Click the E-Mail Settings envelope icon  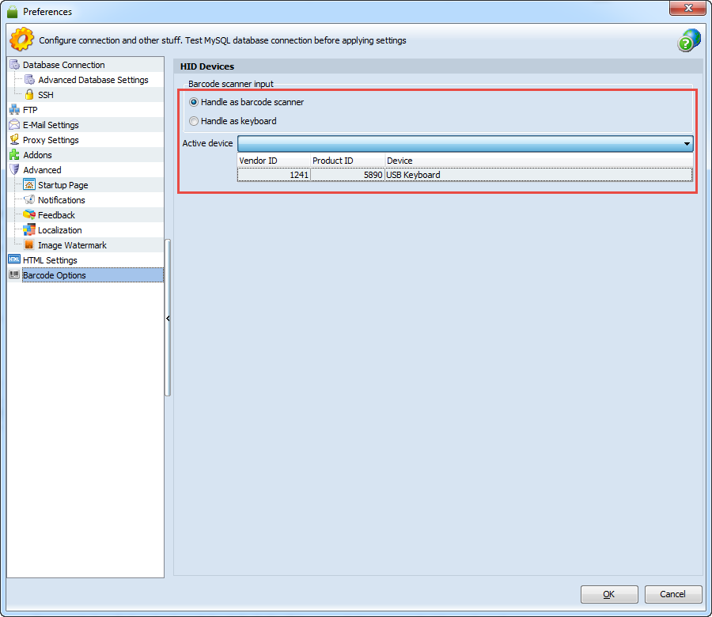[14, 124]
